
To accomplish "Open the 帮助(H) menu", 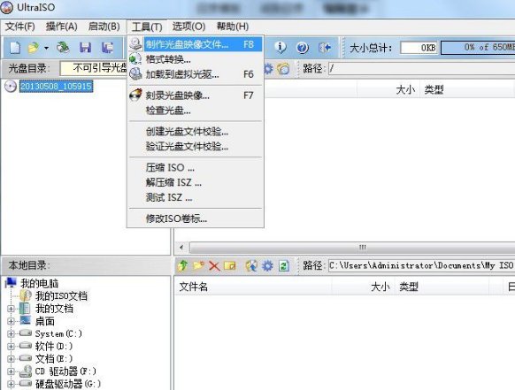I will tap(233, 27).
